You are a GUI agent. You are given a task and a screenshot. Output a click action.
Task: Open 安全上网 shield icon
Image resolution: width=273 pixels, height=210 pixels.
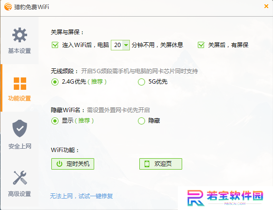[x=19, y=128]
